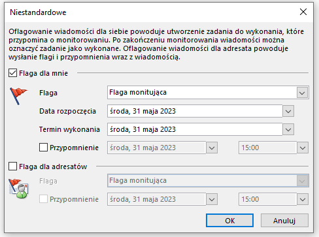Close the Niestandardowe dialog with X

[x=303, y=12]
